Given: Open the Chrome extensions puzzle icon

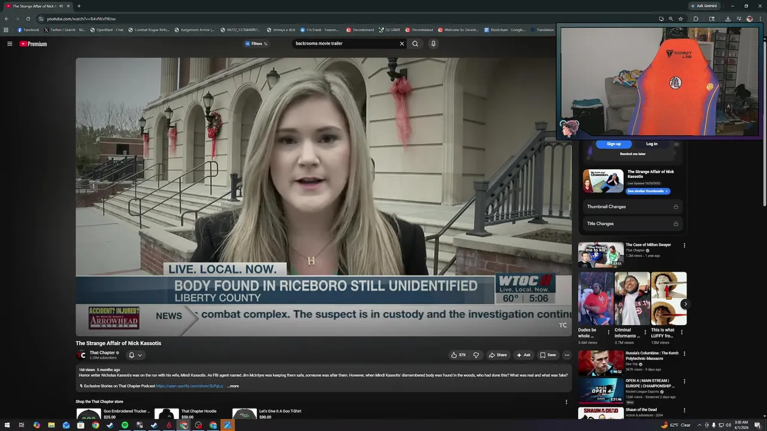Looking at the screenshot, I should (696, 19).
